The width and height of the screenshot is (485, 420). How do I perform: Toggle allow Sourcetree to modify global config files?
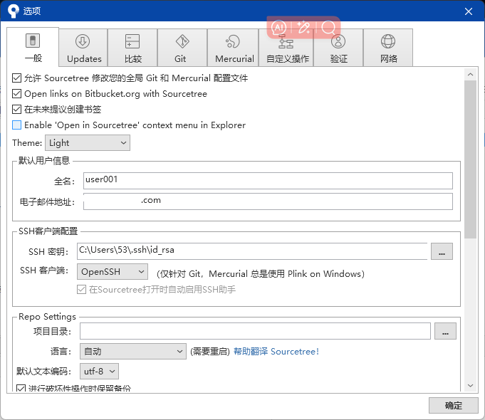[16, 78]
